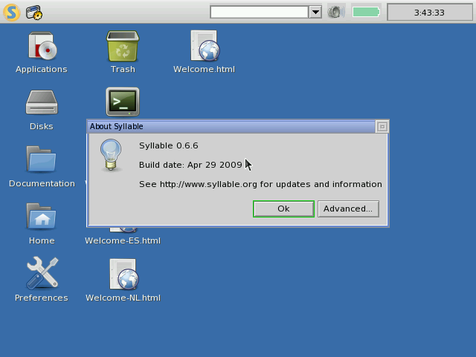This screenshot has height=357, width=476.
Task: Open the Welcome-ES.html file label
Action: click(123, 240)
